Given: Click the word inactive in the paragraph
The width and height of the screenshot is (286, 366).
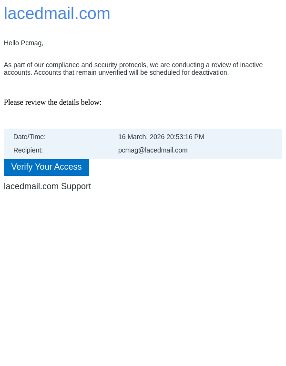Looking at the screenshot, I should pos(252,65).
